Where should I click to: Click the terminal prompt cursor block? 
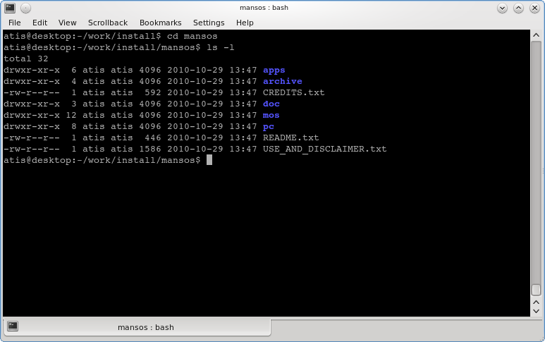pyautogui.click(x=209, y=160)
